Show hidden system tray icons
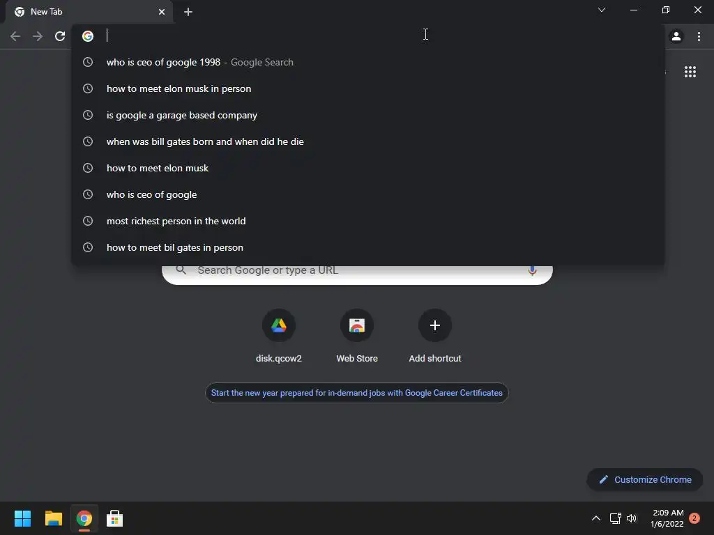 click(595, 518)
